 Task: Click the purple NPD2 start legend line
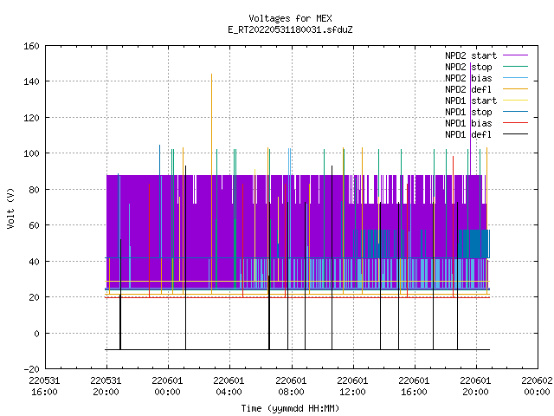click(x=515, y=55)
